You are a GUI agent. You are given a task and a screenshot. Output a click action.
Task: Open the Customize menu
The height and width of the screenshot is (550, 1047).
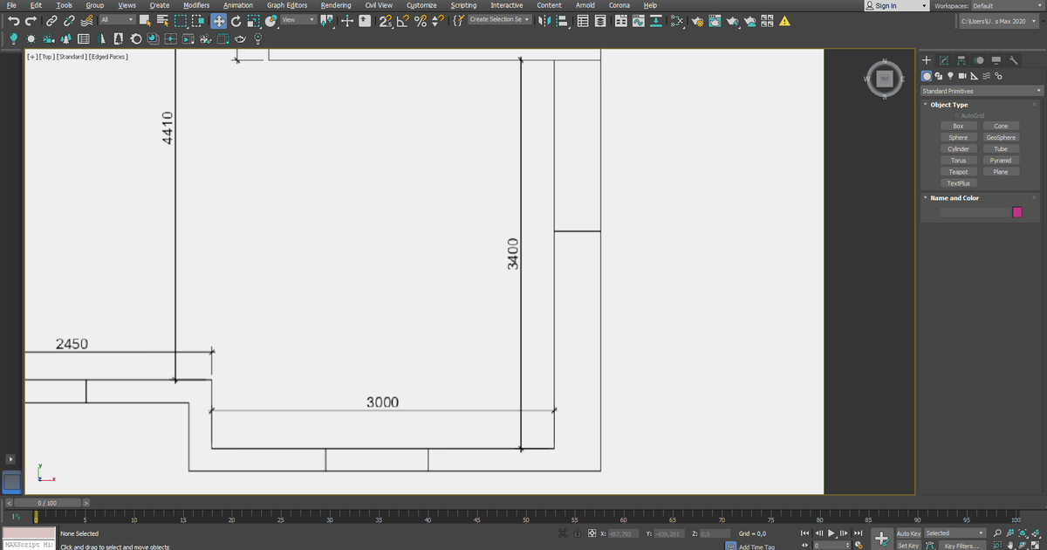point(421,5)
